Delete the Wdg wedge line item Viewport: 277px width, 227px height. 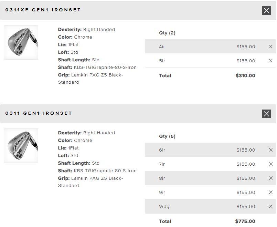click(271, 206)
